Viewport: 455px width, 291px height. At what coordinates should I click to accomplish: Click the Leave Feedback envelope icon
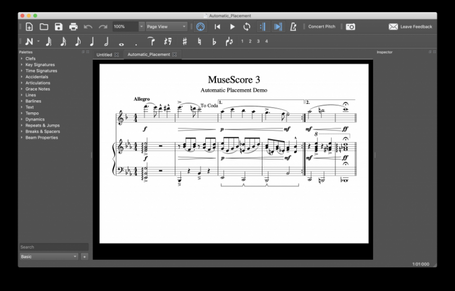pyautogui.click(x=393, y=26)
